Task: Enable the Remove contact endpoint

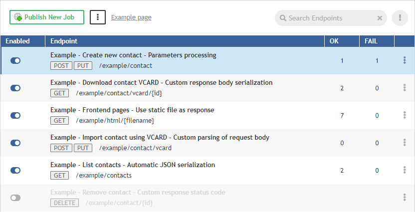Action: click(15, 198)
